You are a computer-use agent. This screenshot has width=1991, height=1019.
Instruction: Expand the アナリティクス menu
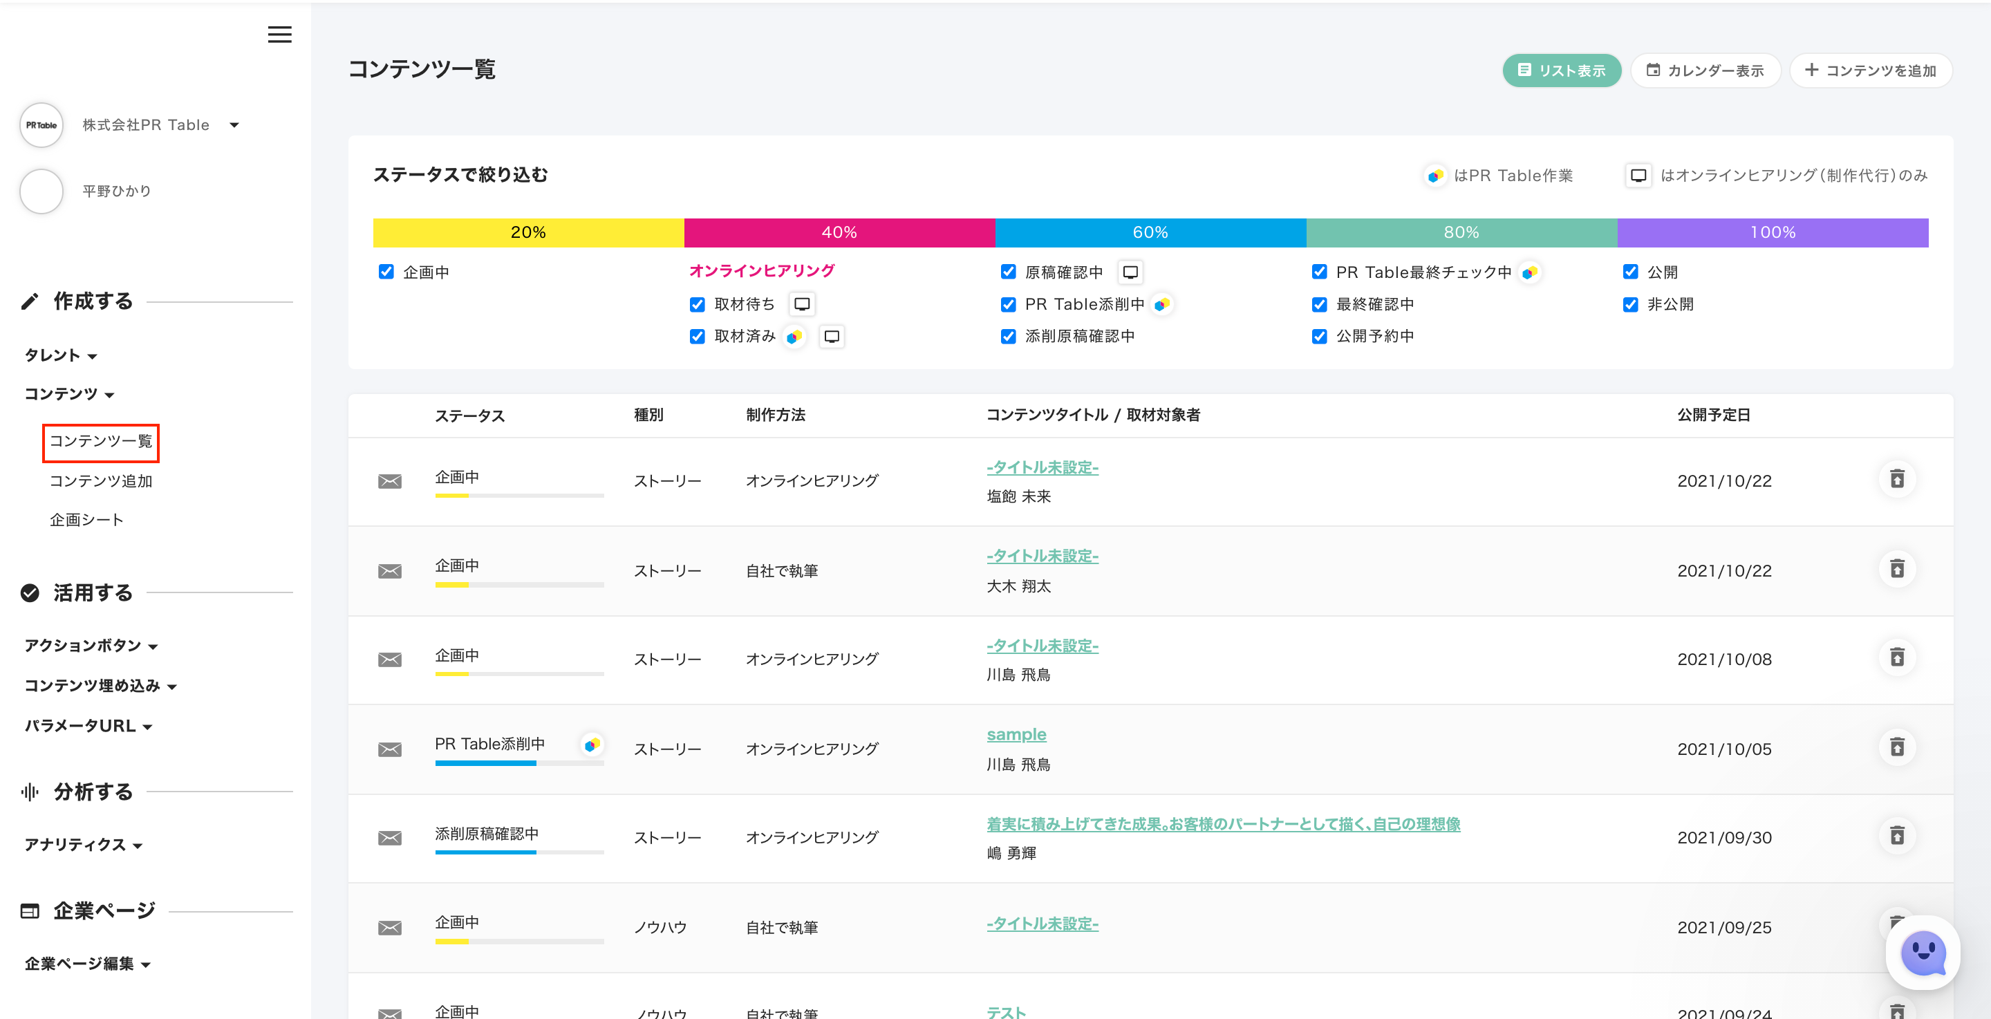click(x=84, y=845)
